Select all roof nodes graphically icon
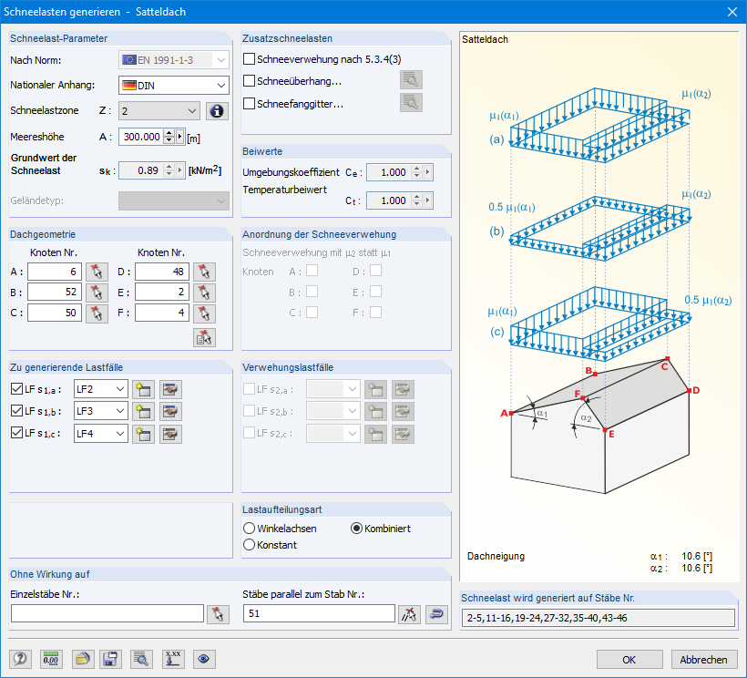Screen dimensions: 747x678 (x=204, y=337)
